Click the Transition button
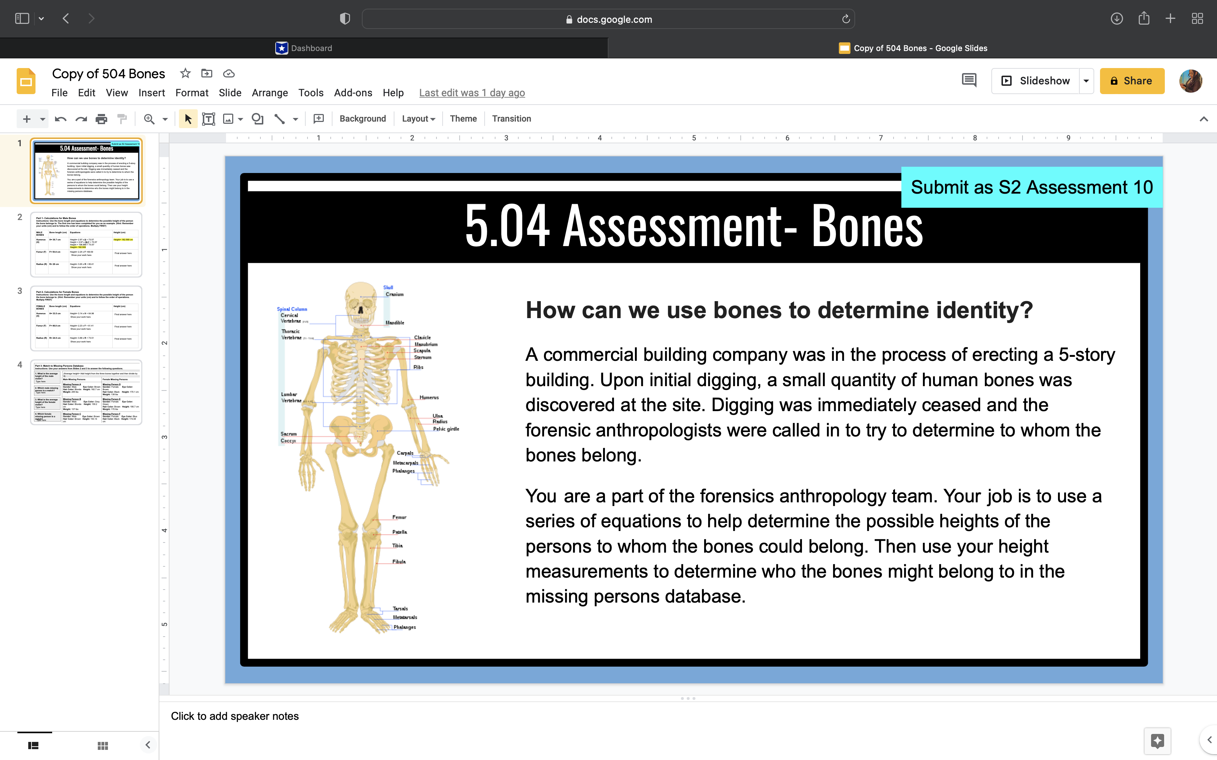This screenshot has height=760, width=1217. point(511,119)
